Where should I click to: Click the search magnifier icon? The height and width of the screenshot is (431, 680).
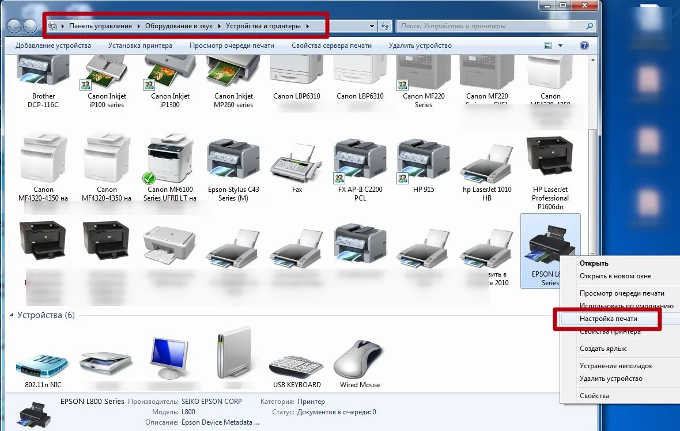590,26
